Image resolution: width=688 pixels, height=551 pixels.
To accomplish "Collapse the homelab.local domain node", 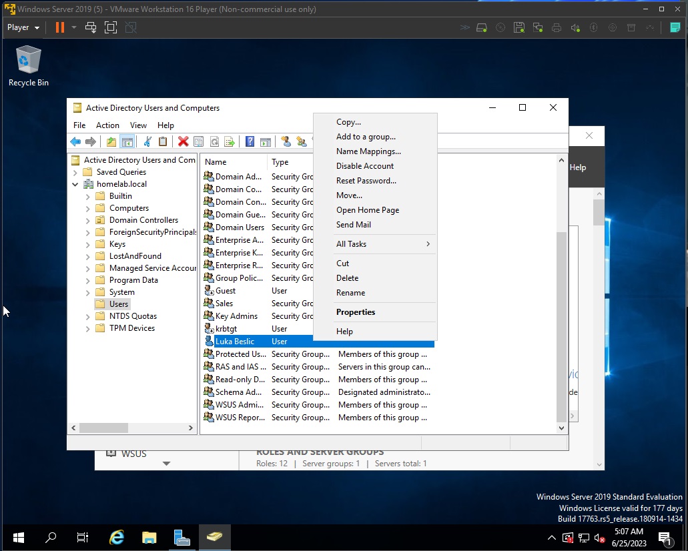I will [x=75, y=184].
